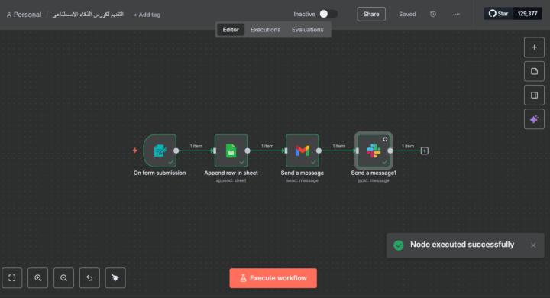Image resolution: width=550 pixels, height=298 pixels.
Task: Tidy up the workflow nodes
Action: pyautogui.click(x=115, y=278)
